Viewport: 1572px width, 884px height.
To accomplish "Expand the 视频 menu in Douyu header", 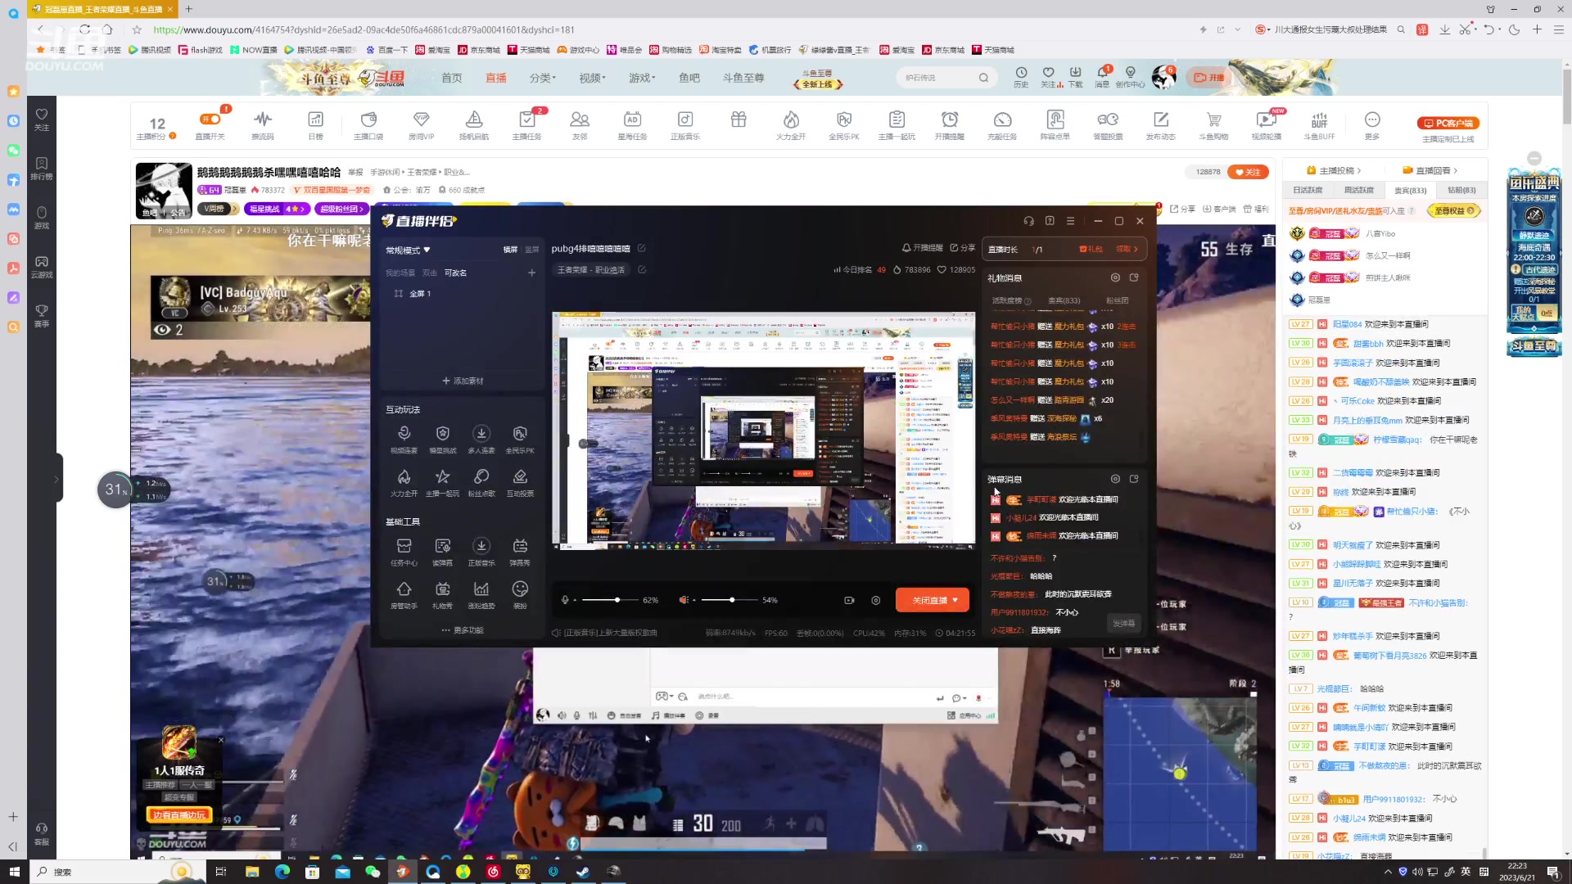I will [x=592, y=78].
